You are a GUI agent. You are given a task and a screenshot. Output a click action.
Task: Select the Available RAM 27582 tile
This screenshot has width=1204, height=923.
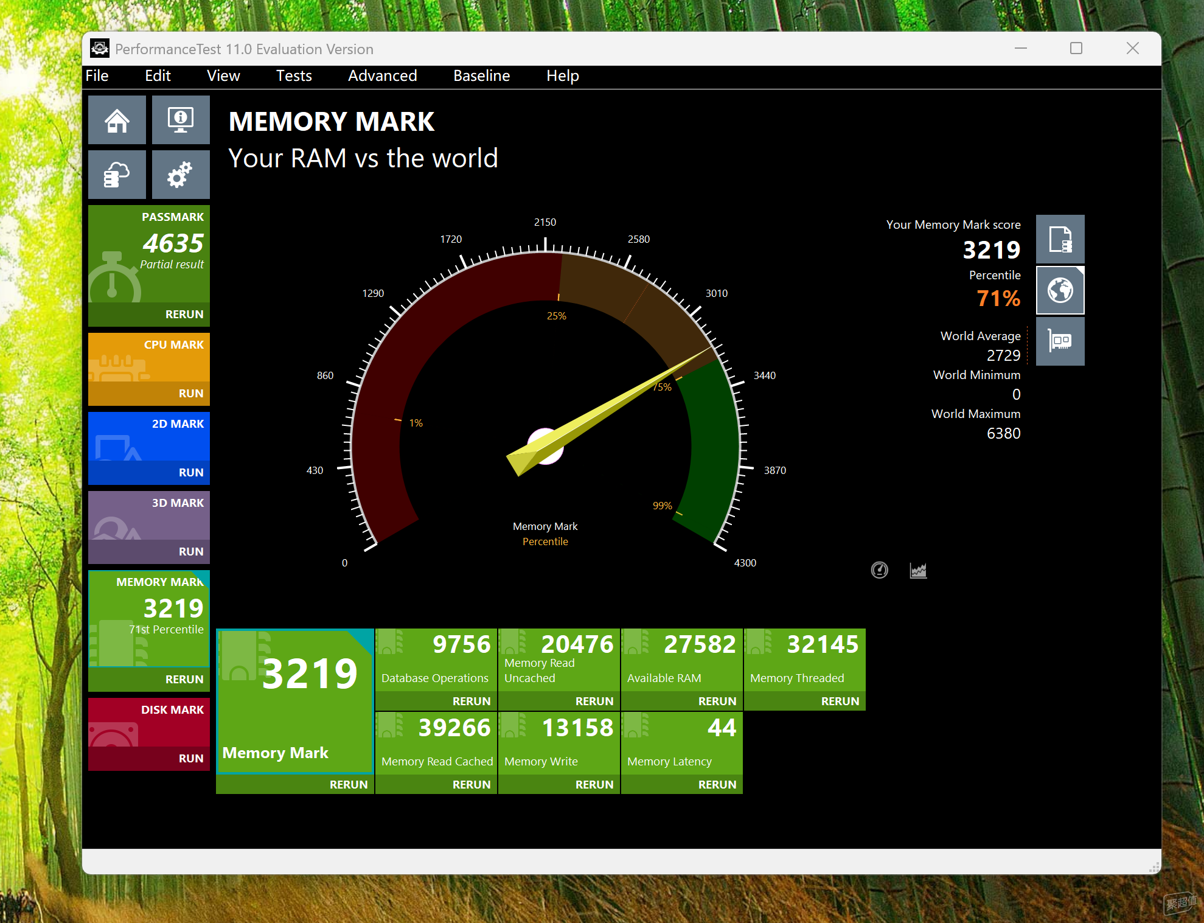682,660
